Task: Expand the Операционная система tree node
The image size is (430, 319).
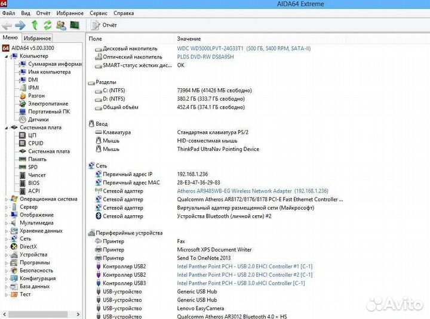Action: point(7,199)
